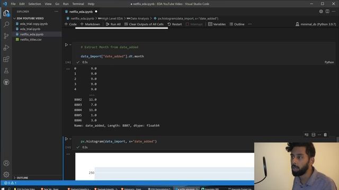Open more actions for histogram cell

(319, 135)
